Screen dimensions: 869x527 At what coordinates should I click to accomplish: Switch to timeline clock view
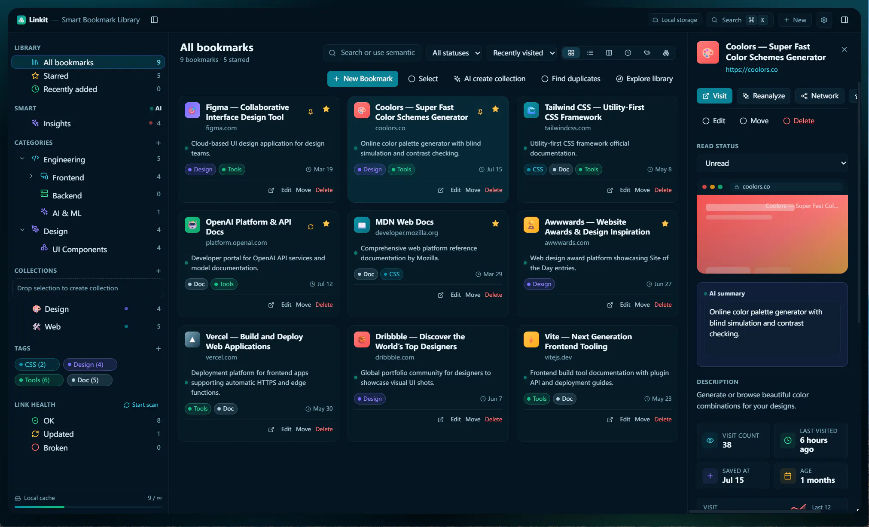(628, 53)
